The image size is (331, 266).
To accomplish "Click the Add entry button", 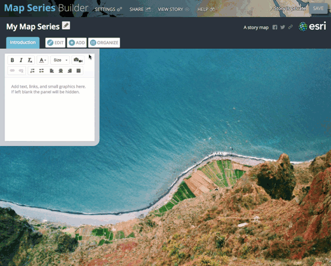I will point(77,43).
